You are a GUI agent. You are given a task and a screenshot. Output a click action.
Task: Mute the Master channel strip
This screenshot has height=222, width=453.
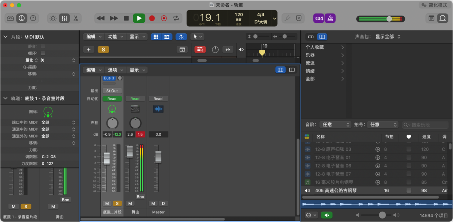pos(153,203)
